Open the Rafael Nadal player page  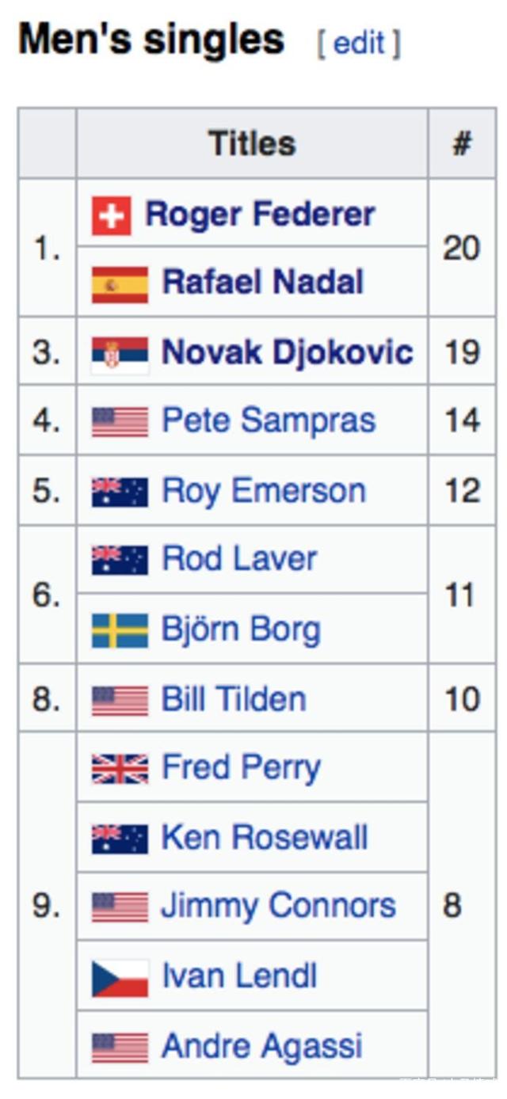point(263,283)
